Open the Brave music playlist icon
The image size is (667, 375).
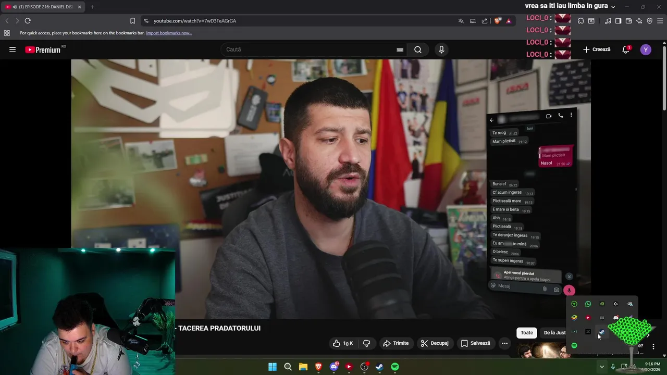tap(608, 21)
